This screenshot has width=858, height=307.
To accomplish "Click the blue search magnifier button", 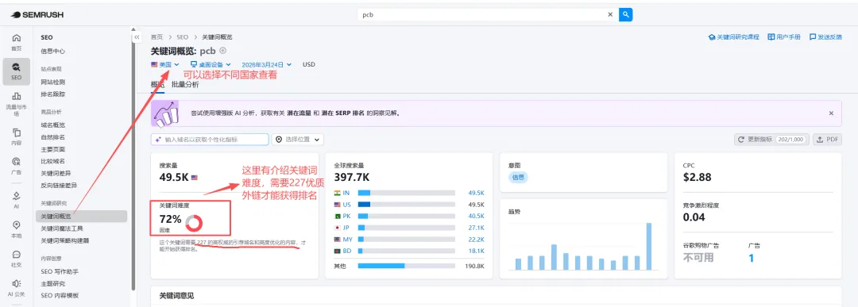I will pyautogui.click(x=625, y=15).
